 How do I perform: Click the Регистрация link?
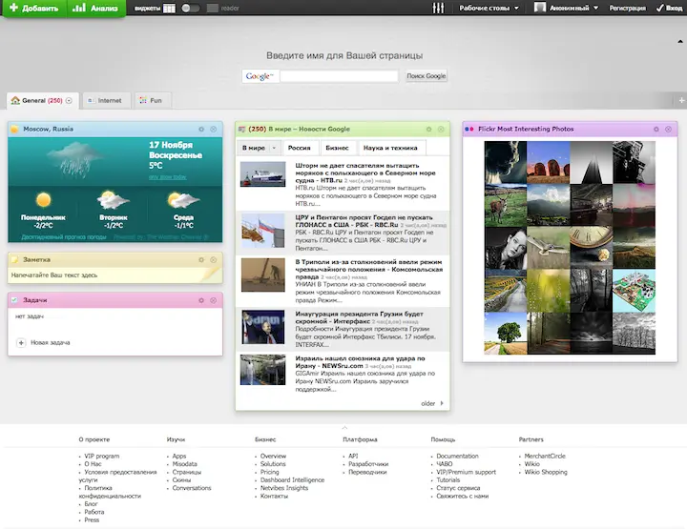pos(628,8)
